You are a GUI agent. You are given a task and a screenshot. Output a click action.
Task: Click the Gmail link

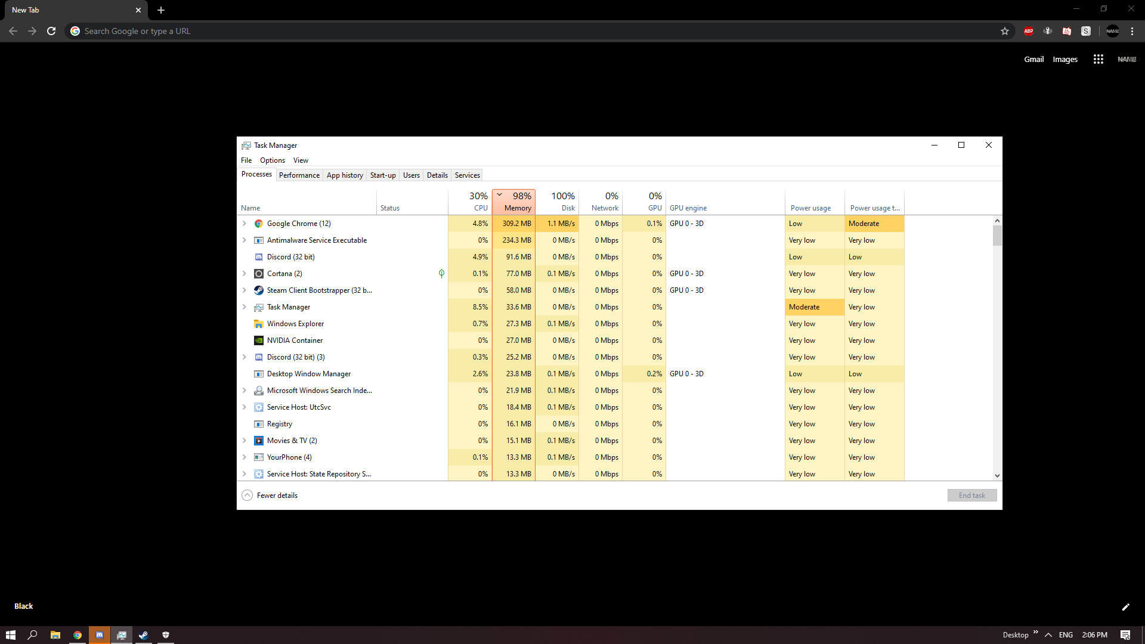pyautogui.click(x=1034, y=59)
